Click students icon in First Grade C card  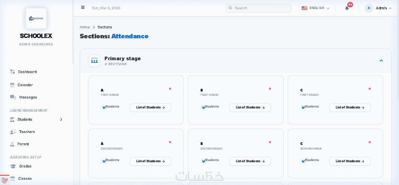click(x=303, y=108)
